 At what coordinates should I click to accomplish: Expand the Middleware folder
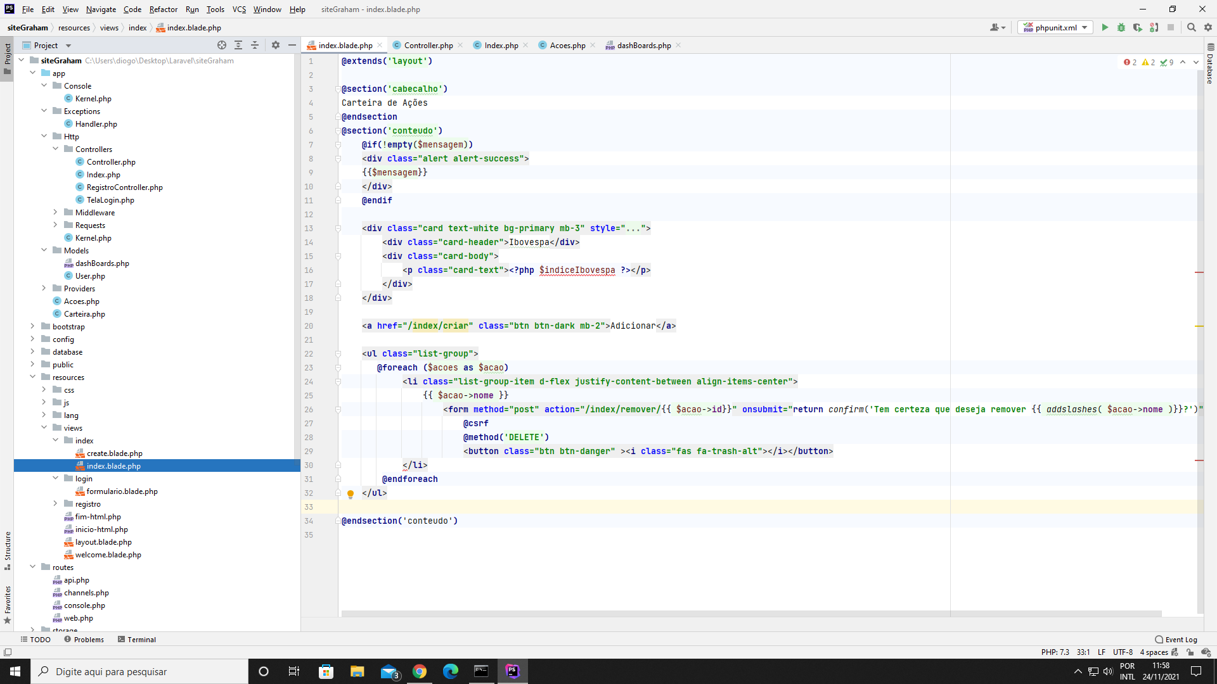click(x=56, y=213)
